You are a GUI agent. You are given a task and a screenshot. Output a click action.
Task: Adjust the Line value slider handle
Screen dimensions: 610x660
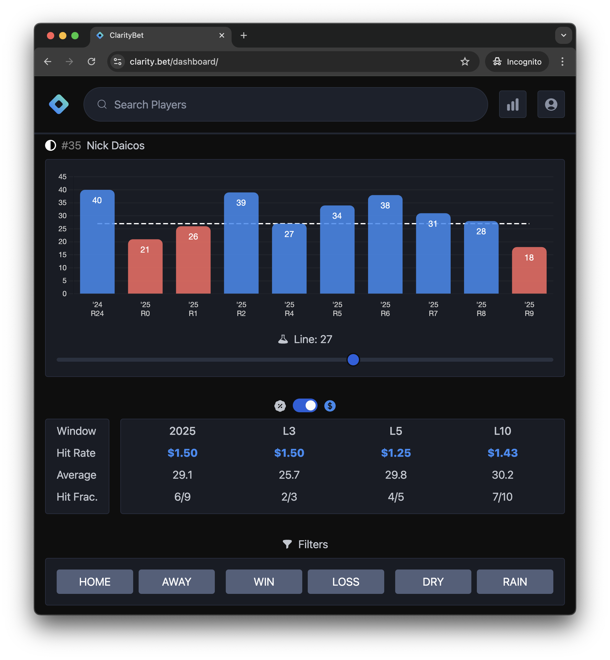click(353, 360)
